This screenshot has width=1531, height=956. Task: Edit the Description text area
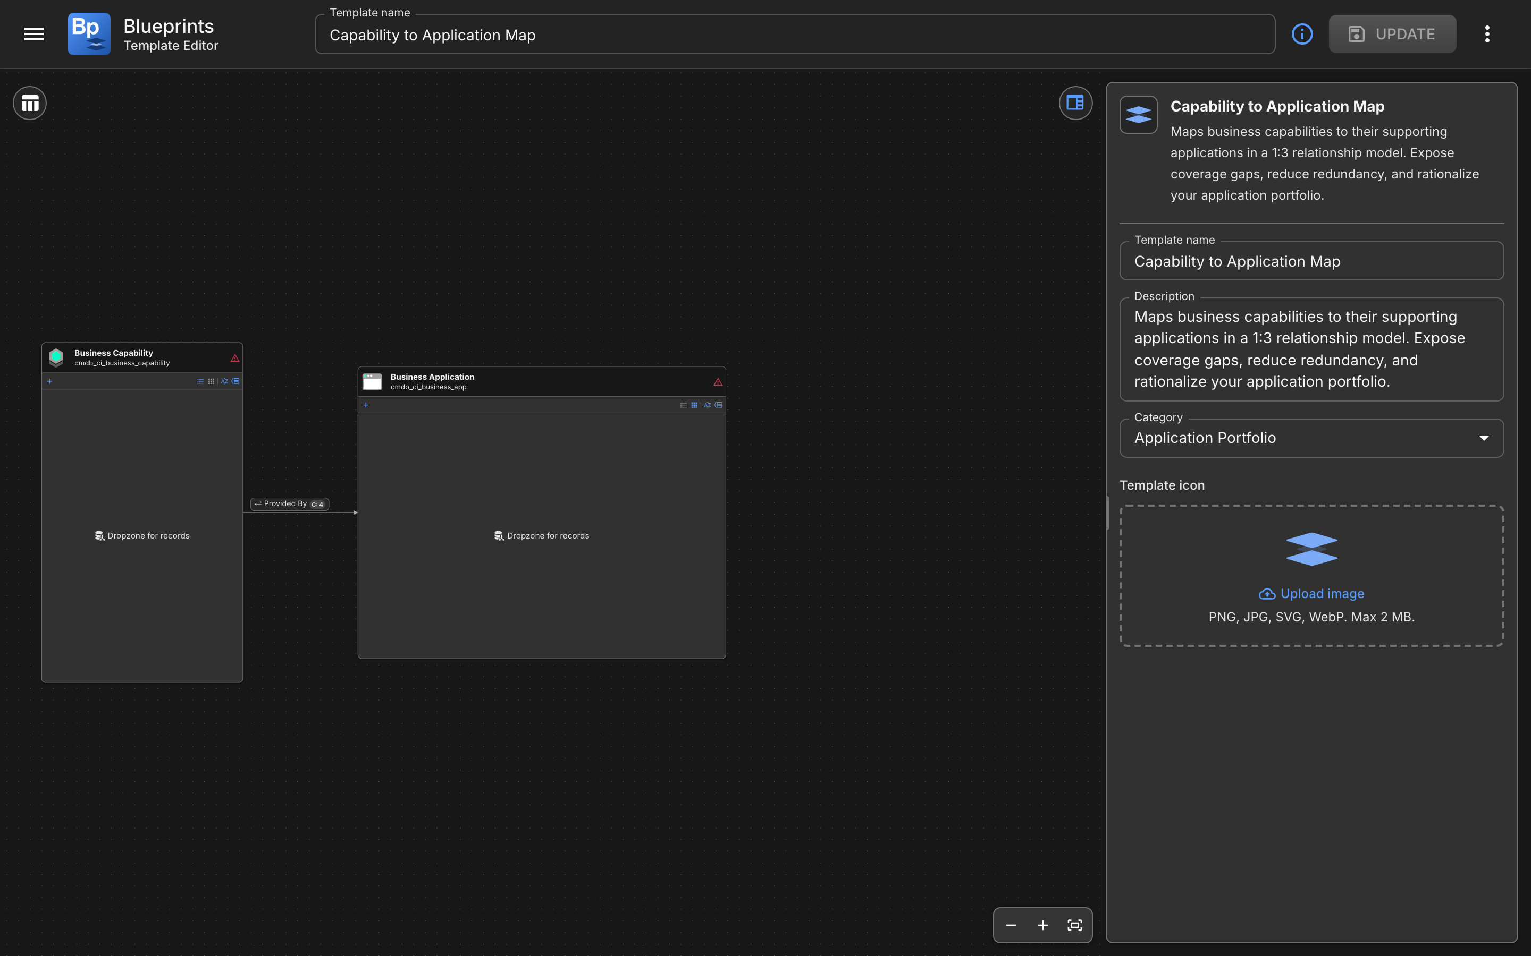click(x=1311, y=349)
